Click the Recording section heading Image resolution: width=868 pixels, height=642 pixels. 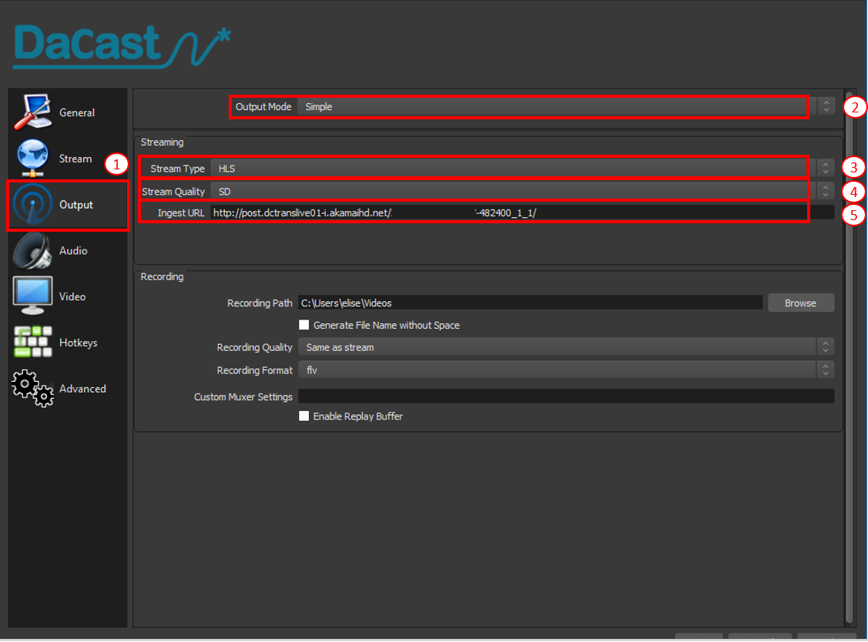click(x=162, y=276)
